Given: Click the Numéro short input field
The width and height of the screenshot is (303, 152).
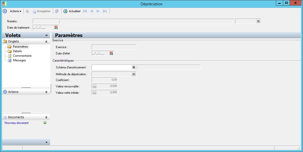Looking at the screenshot, I should pos(46,21).
